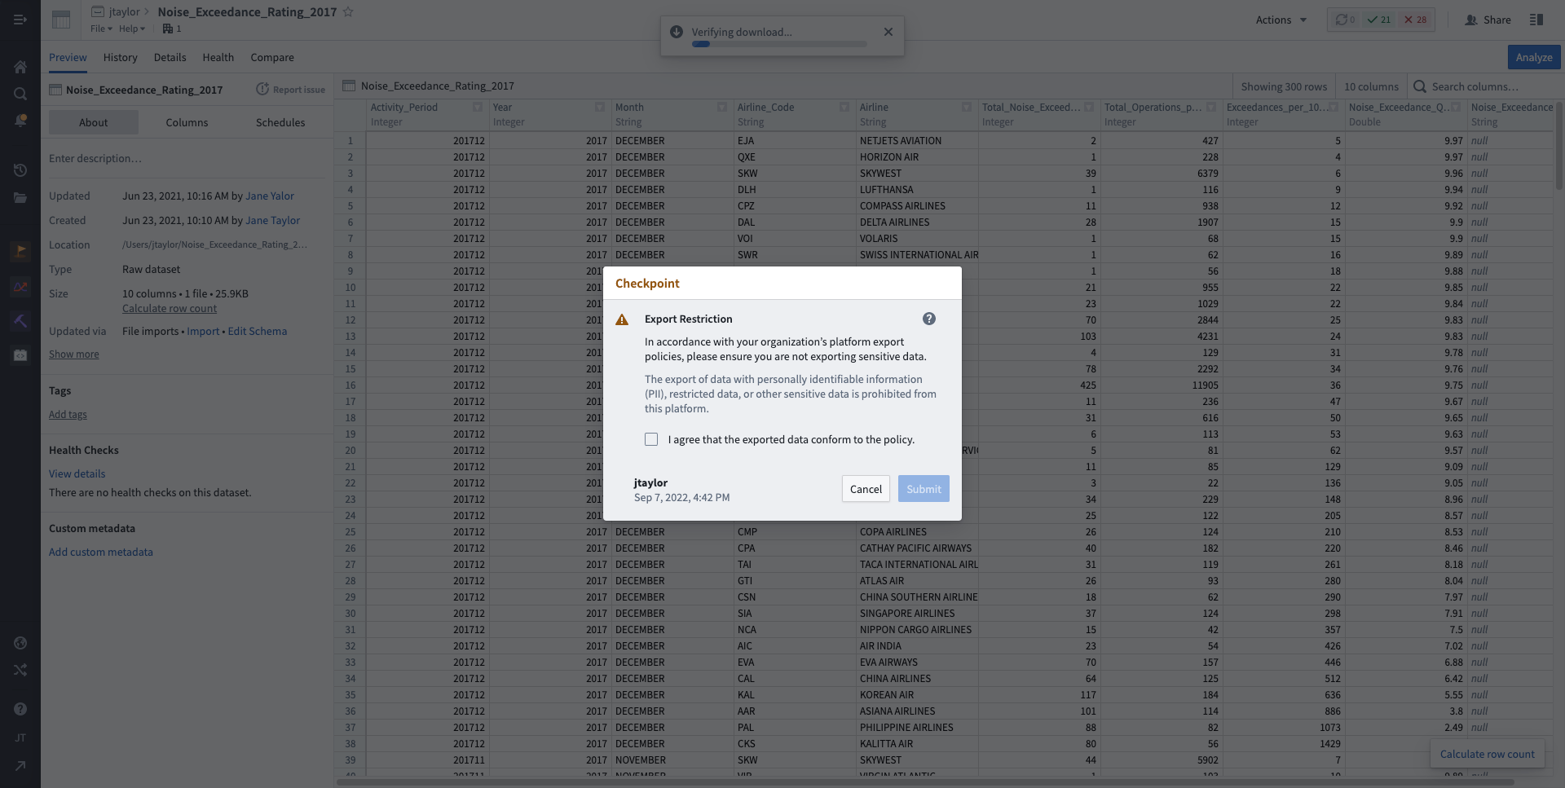Image resolution: width=1565 pixels, height=788 pixels.
Task: Click the Export Restriction warning icon
Action: point(622,319)
